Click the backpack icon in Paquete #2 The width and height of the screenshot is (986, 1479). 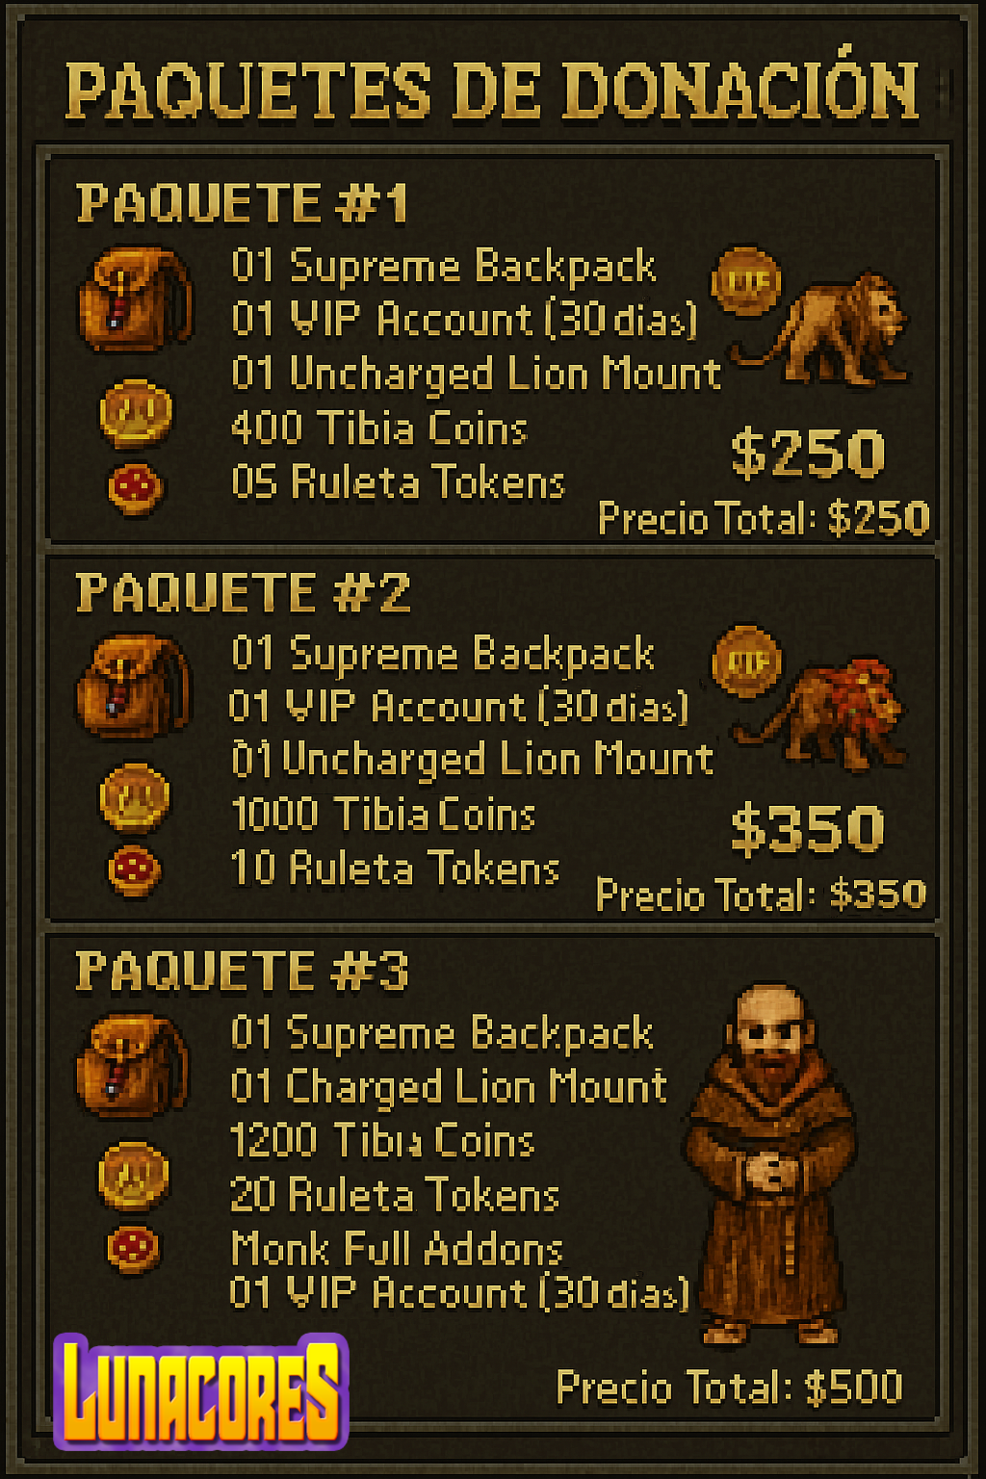(x=134, y=686)
